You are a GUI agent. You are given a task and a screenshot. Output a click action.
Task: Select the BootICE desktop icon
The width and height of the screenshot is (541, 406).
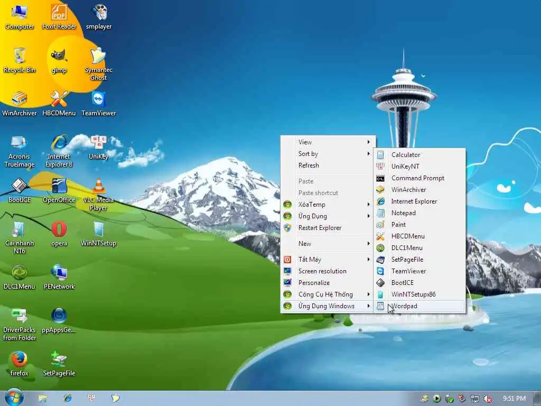click(20, 190)
